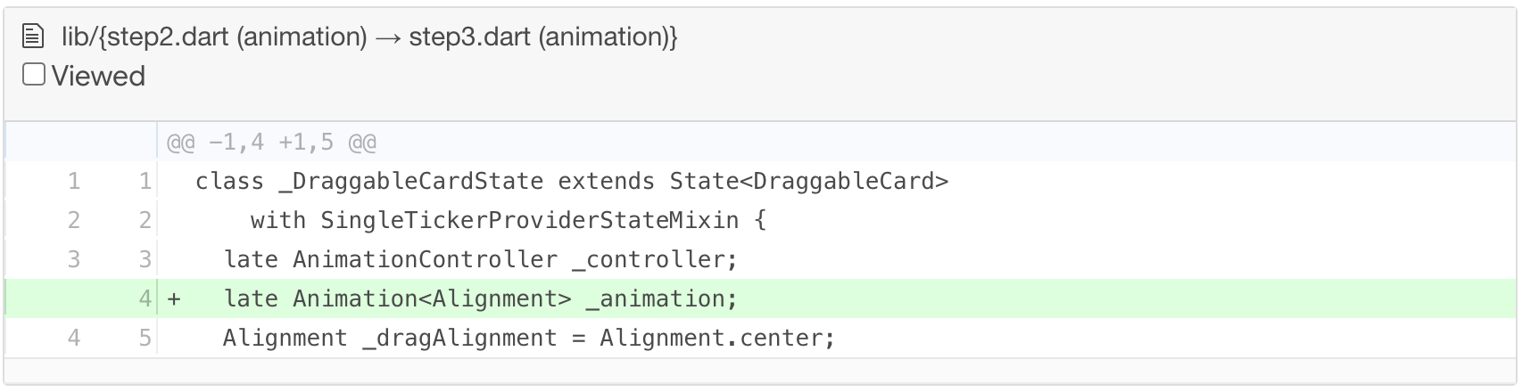Select old line number 1
This screenshot has width=1522, height=392.
coord(74,182)
